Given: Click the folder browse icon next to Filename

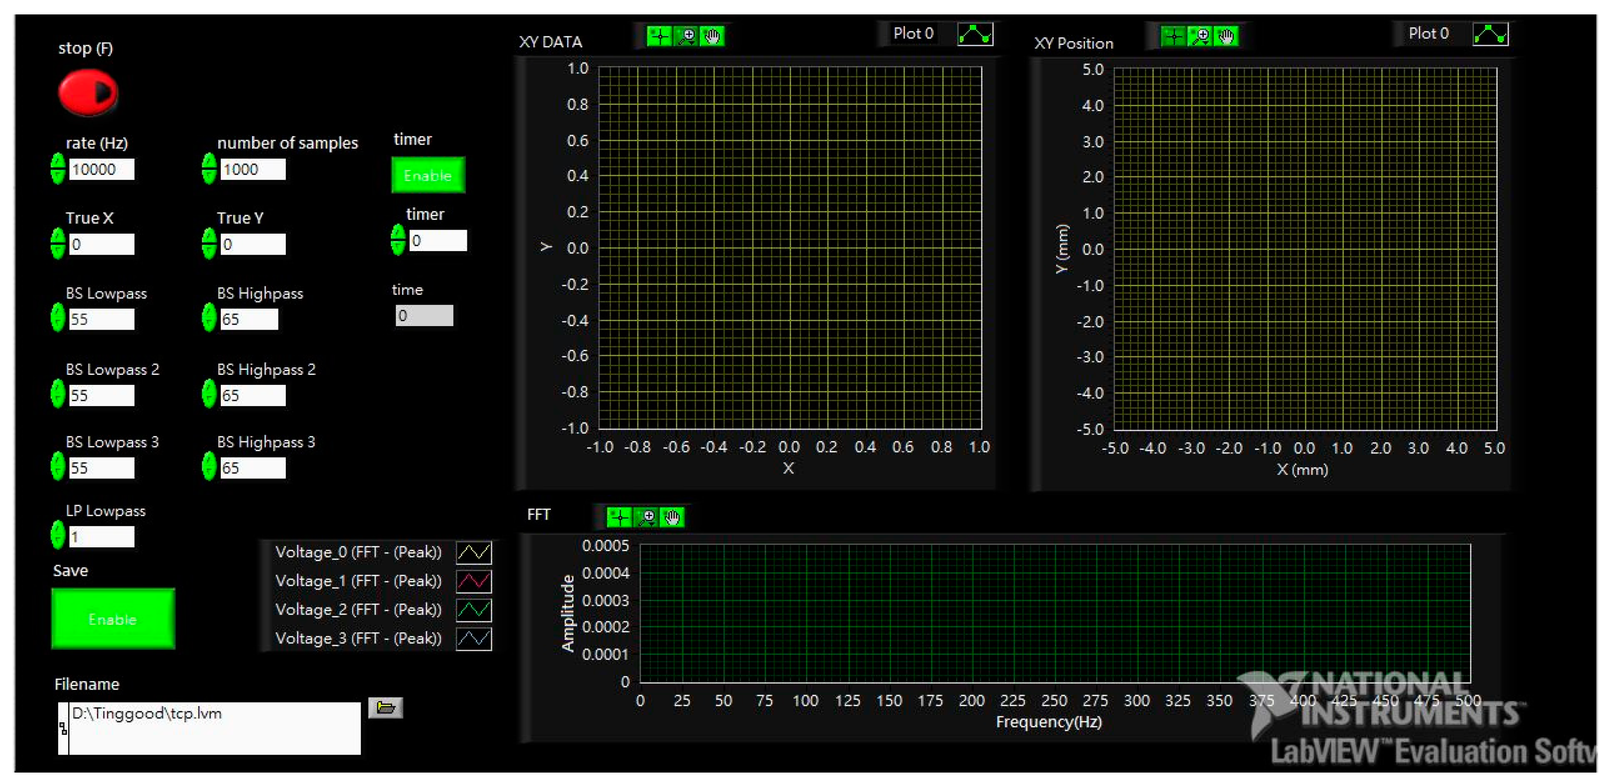Looking at the screenshot, I should coord(385,707).
